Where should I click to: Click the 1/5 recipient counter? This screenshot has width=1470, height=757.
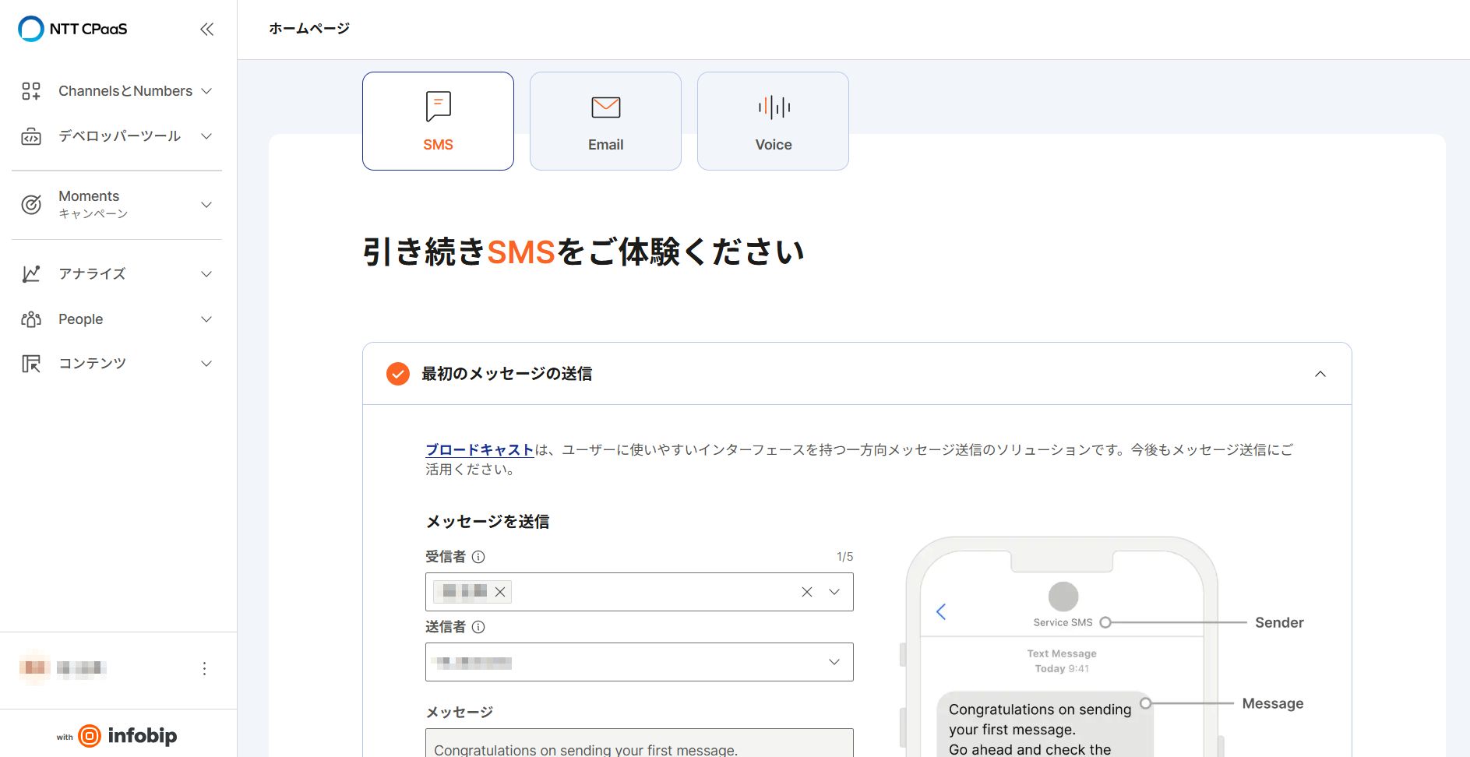pyautogui.click(x=844, y=557)
